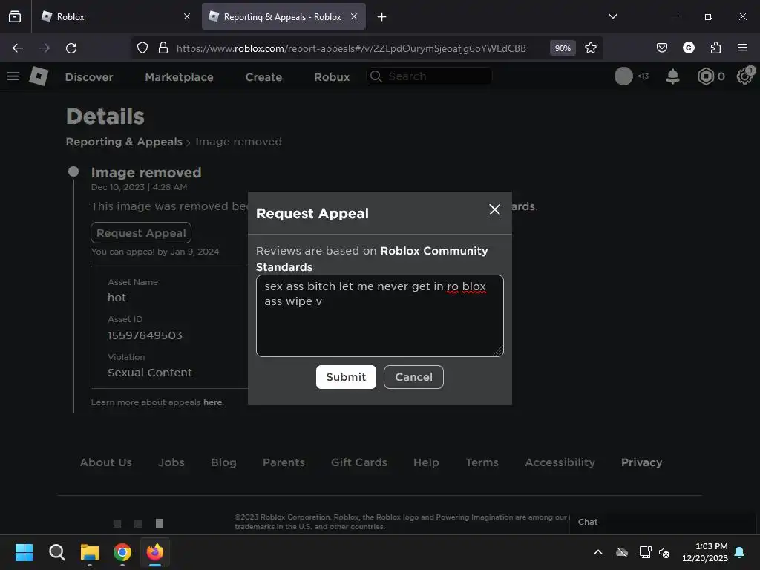Screen dimensions: 760x570
Task: Open the Robux balance icon
Action: [706, 76]
